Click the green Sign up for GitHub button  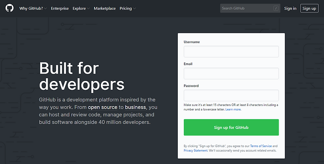click(231, 127)
